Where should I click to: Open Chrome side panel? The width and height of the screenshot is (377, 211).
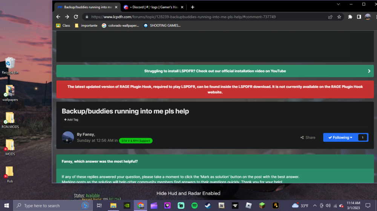pyautogui.click(x=359, y=17)
